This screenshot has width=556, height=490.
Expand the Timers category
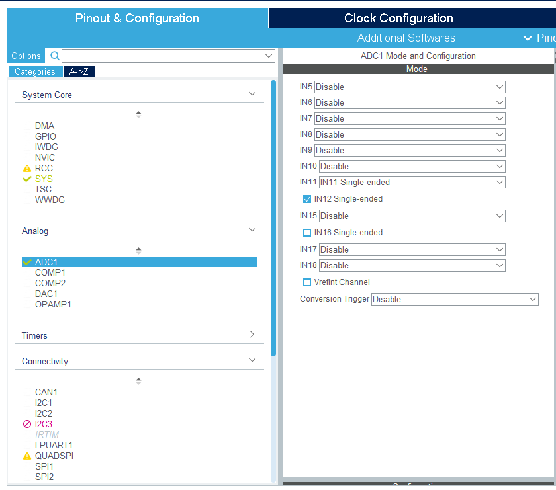click(x=252, y=335)
